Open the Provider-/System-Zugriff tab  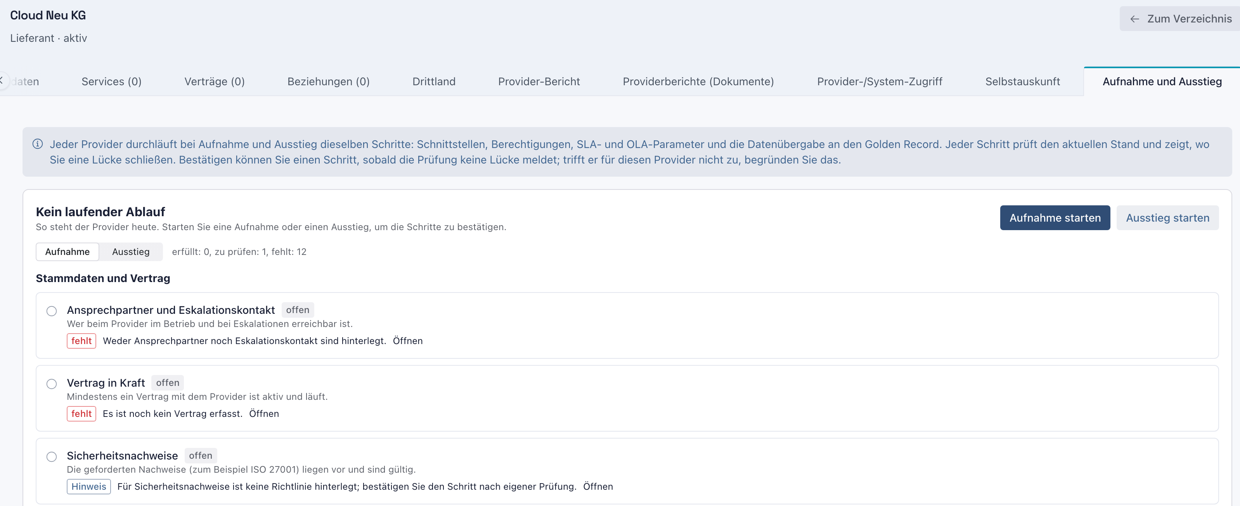(880, 81)
